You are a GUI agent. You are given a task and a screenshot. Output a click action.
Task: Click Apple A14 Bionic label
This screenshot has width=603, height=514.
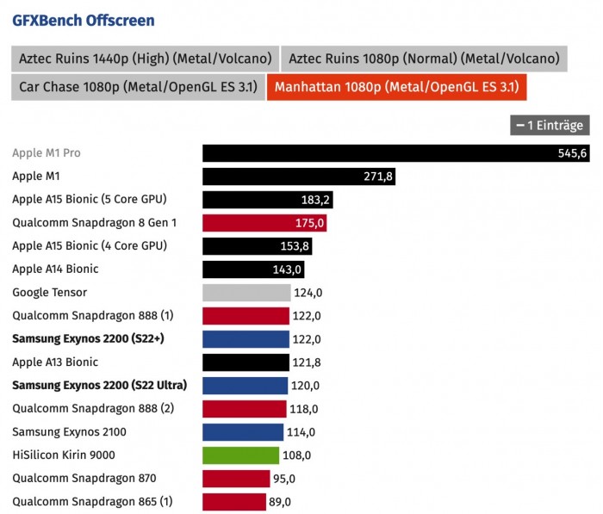click(x=55, y=269)
